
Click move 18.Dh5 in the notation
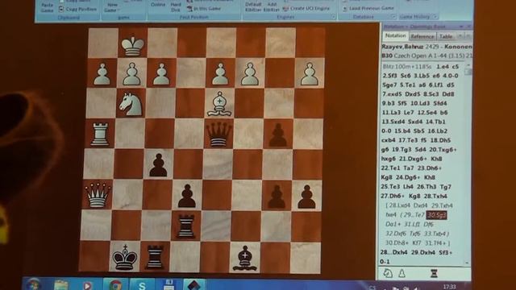coord(440,140)
